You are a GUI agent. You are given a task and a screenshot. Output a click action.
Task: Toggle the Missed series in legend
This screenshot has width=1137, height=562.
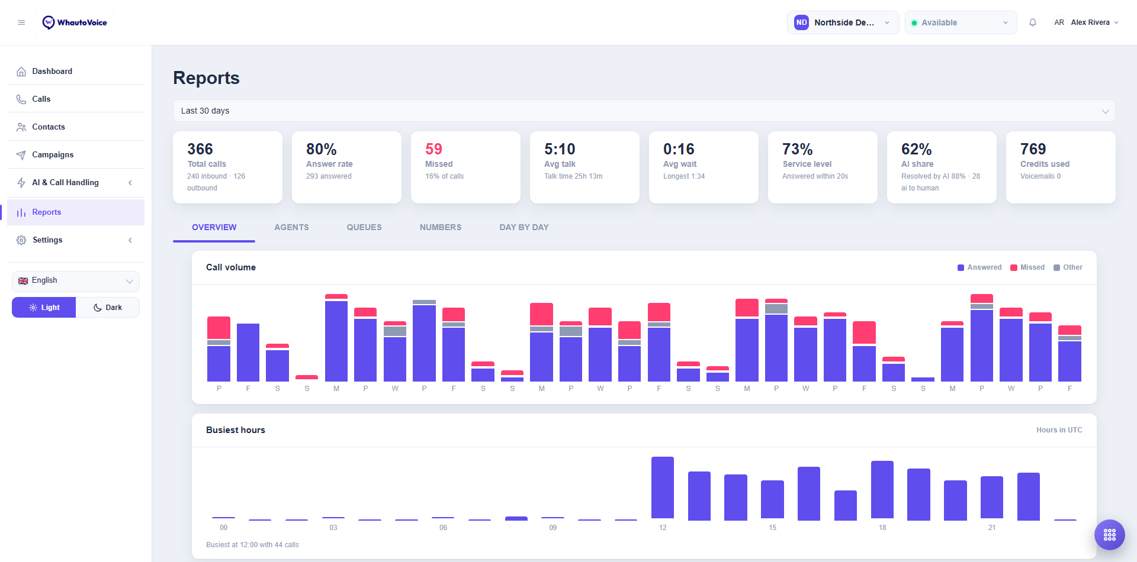[1027, 267]
